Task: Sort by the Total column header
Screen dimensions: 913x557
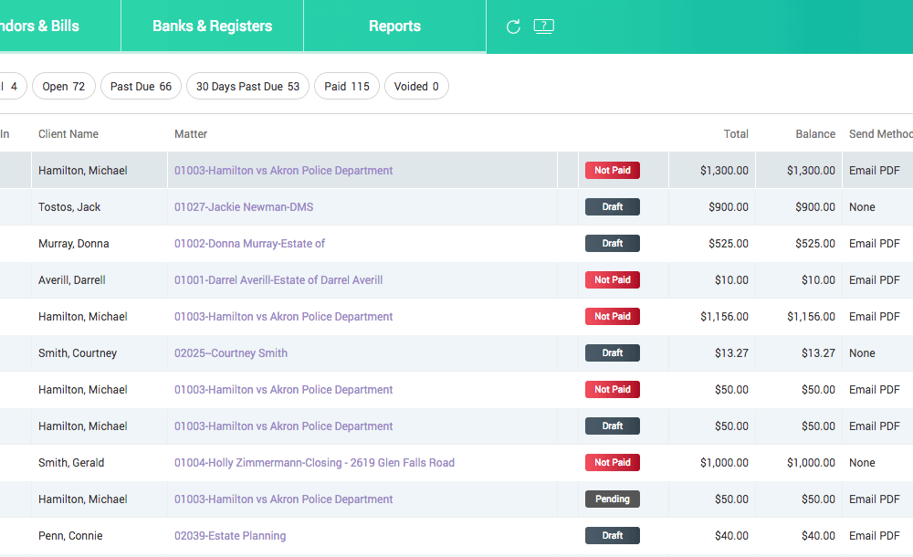Action: click(x=736, y=134)
